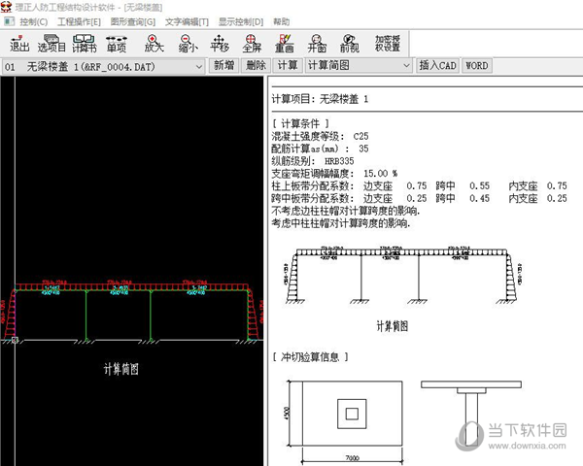
Task: Open the 文字编辑[T] menu
Action: tap(187, 22)
